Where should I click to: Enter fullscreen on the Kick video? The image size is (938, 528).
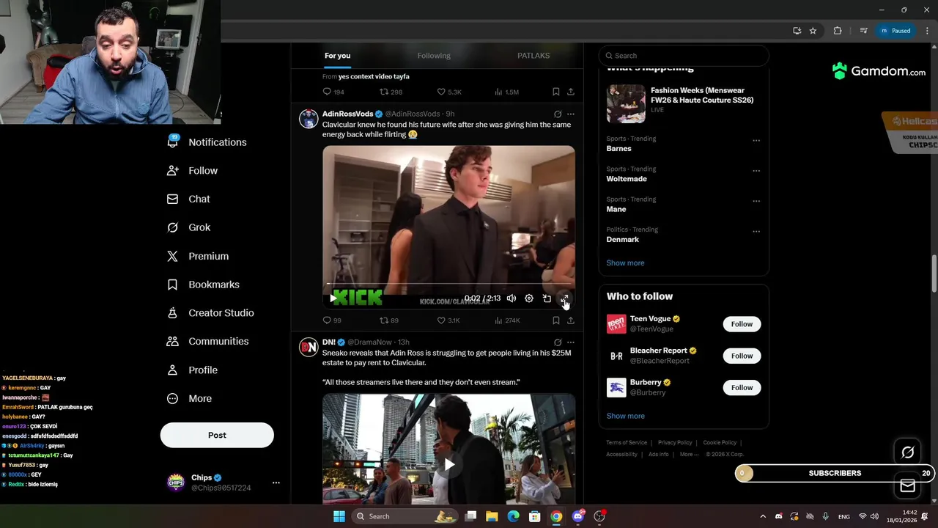564,298
